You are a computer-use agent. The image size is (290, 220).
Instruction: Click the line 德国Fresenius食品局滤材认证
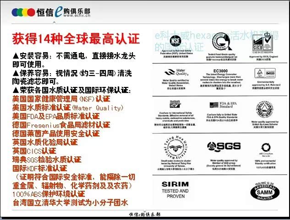[61, 125]
